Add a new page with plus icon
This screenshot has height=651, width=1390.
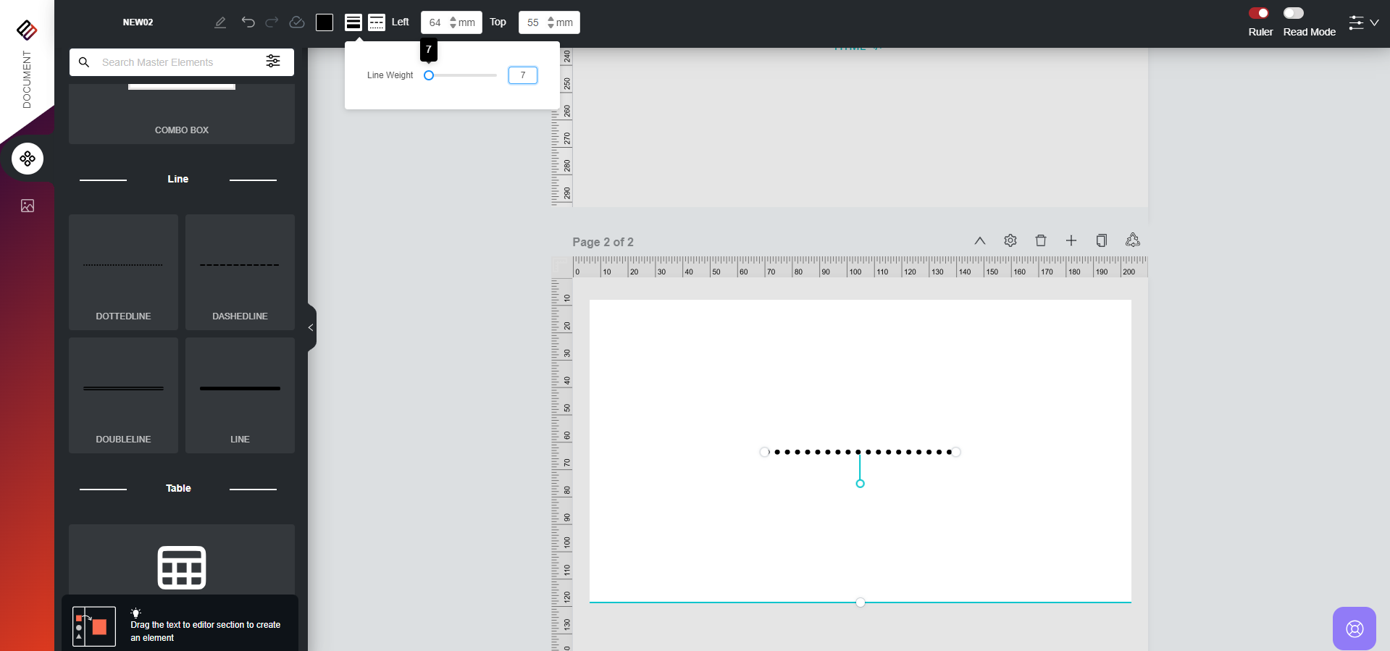[1071, 240]
